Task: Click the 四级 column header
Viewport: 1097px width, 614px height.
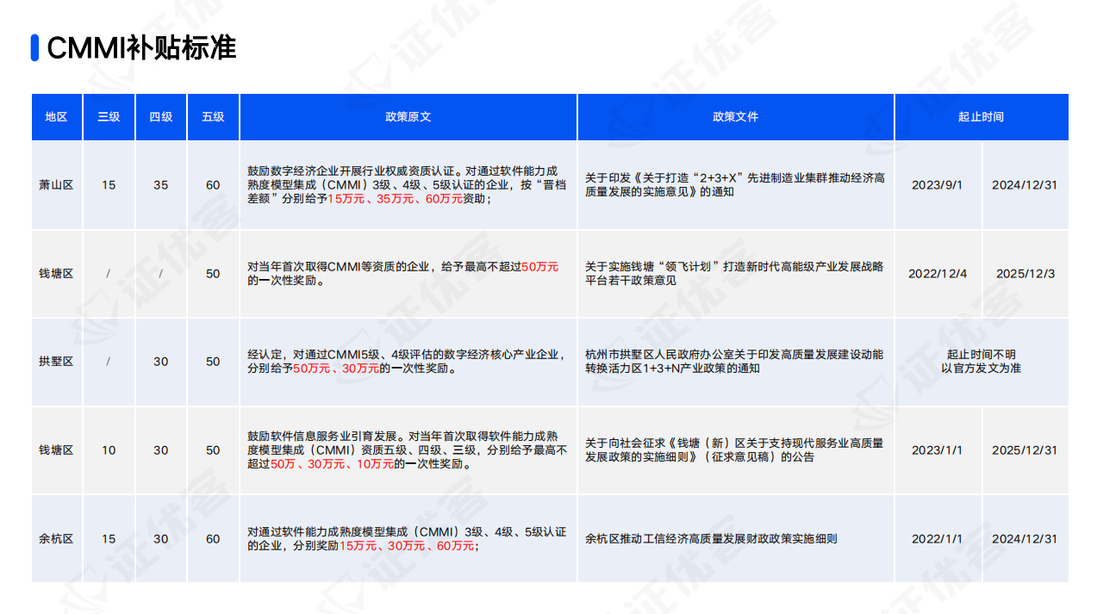Action: point(161,116)
